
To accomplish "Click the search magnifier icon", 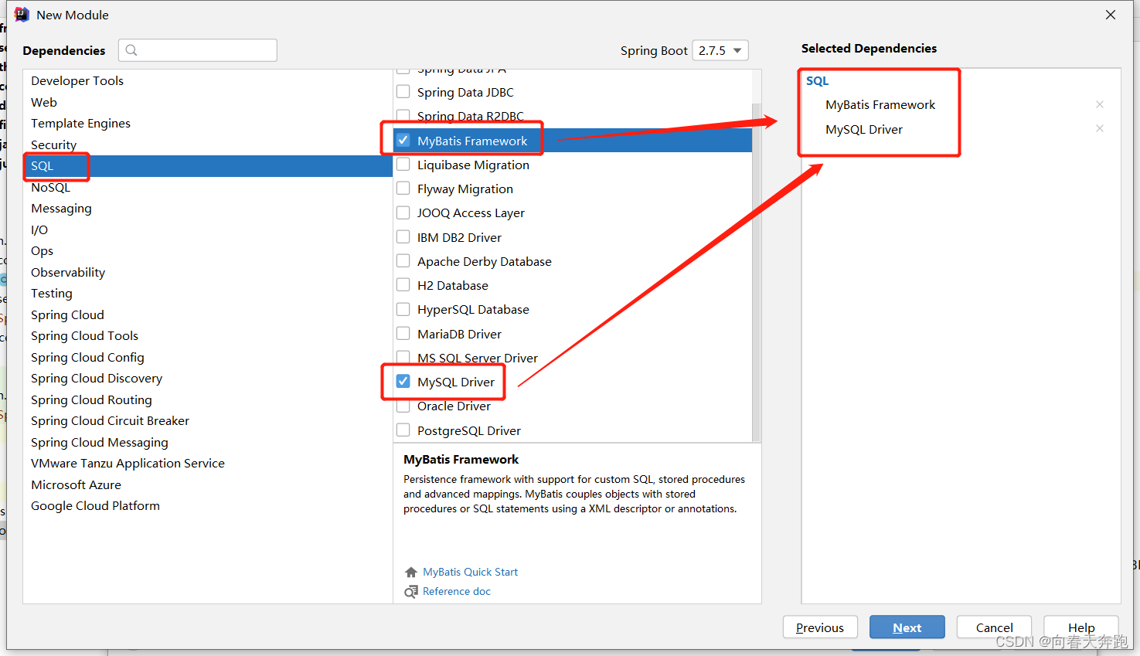I will point(131,50).
